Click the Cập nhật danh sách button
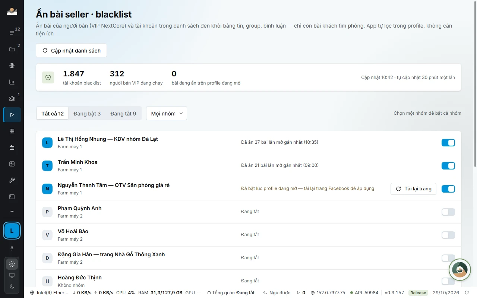Viewport: 477px width, 298px height. [x=71, y=50]
